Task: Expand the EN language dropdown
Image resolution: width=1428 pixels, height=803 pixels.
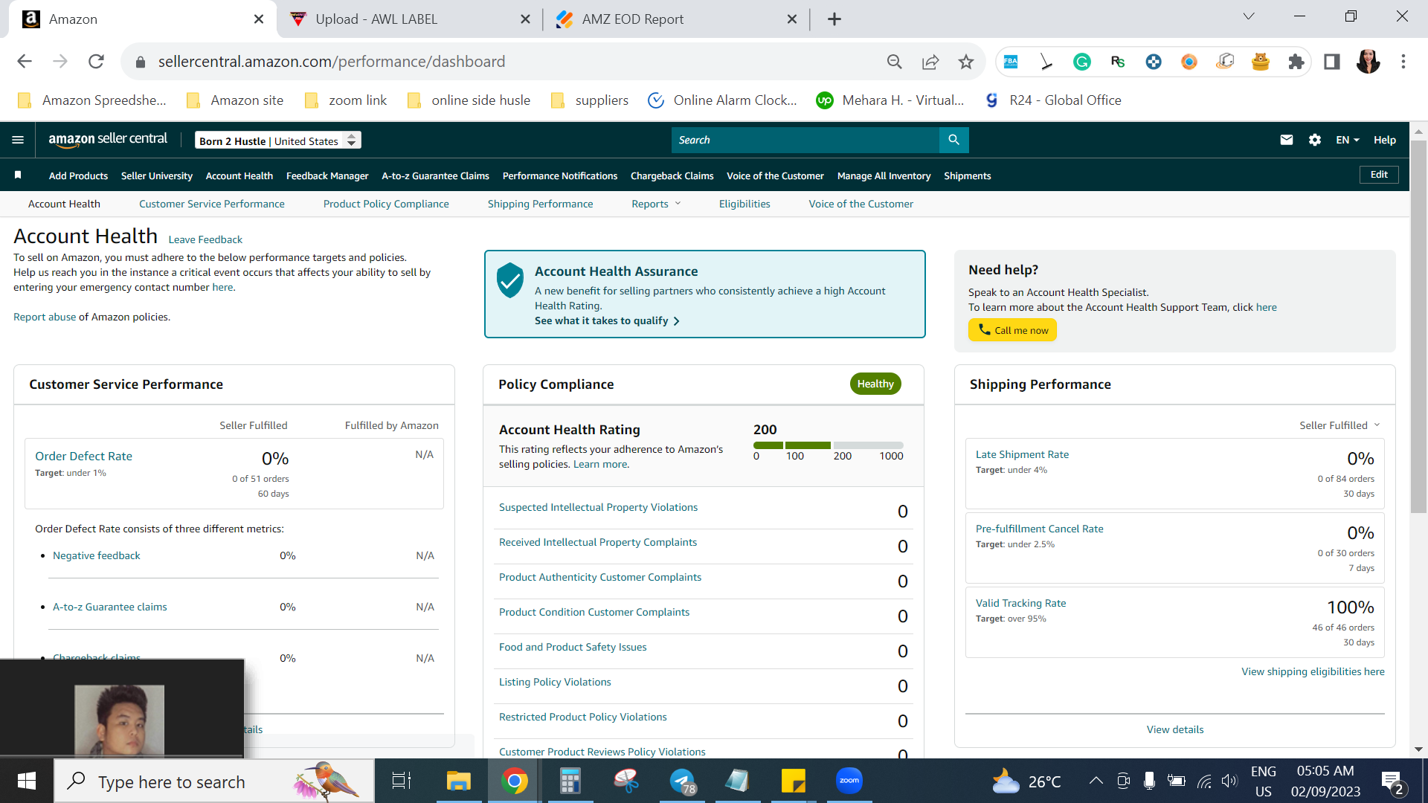Action: [1347, 140]
